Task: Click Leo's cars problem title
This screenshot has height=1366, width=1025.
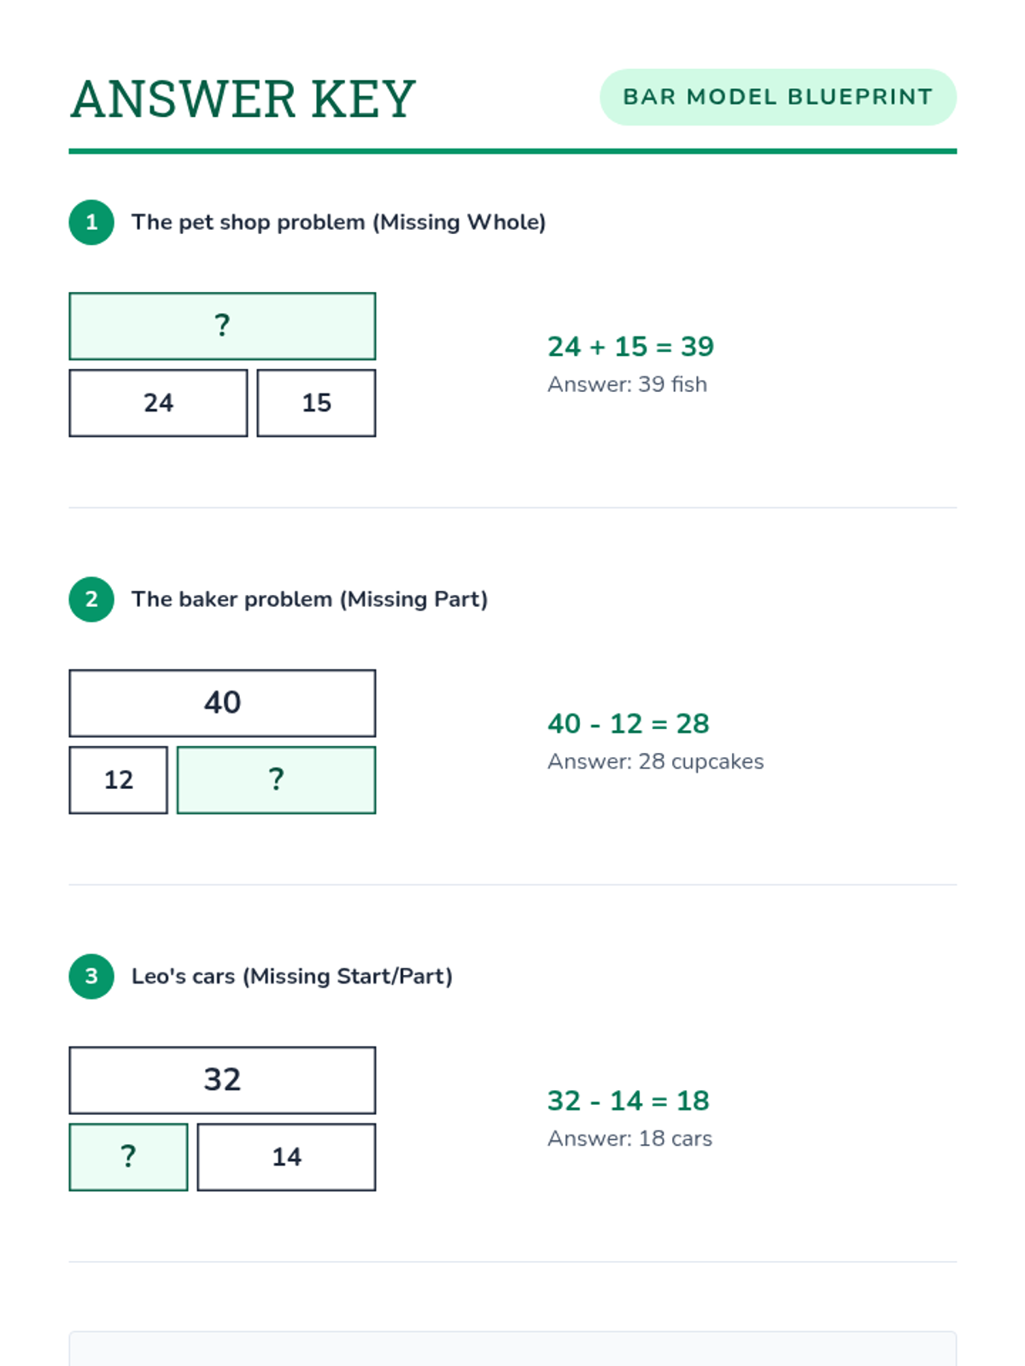Action: [x=291, y=977]
